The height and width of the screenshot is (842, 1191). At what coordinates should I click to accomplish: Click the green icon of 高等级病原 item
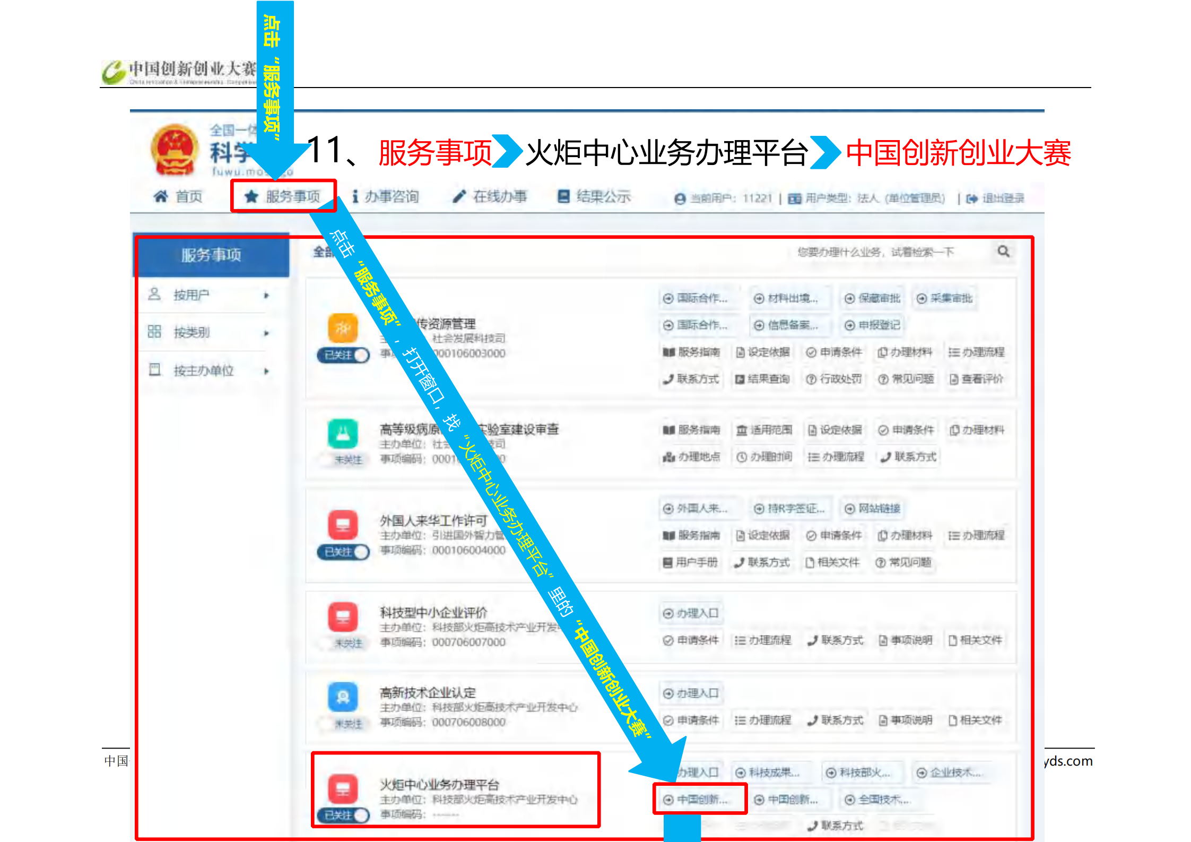tap(343, 433)
